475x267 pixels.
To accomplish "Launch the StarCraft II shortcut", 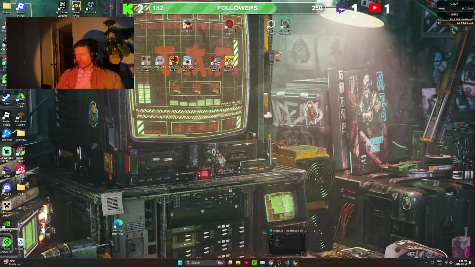I will click(x=90, y=8).
